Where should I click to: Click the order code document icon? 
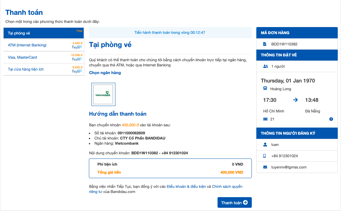tap(265, 44)
